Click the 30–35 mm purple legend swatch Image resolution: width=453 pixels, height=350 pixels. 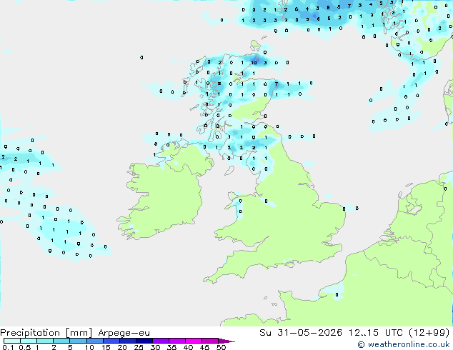161,341
